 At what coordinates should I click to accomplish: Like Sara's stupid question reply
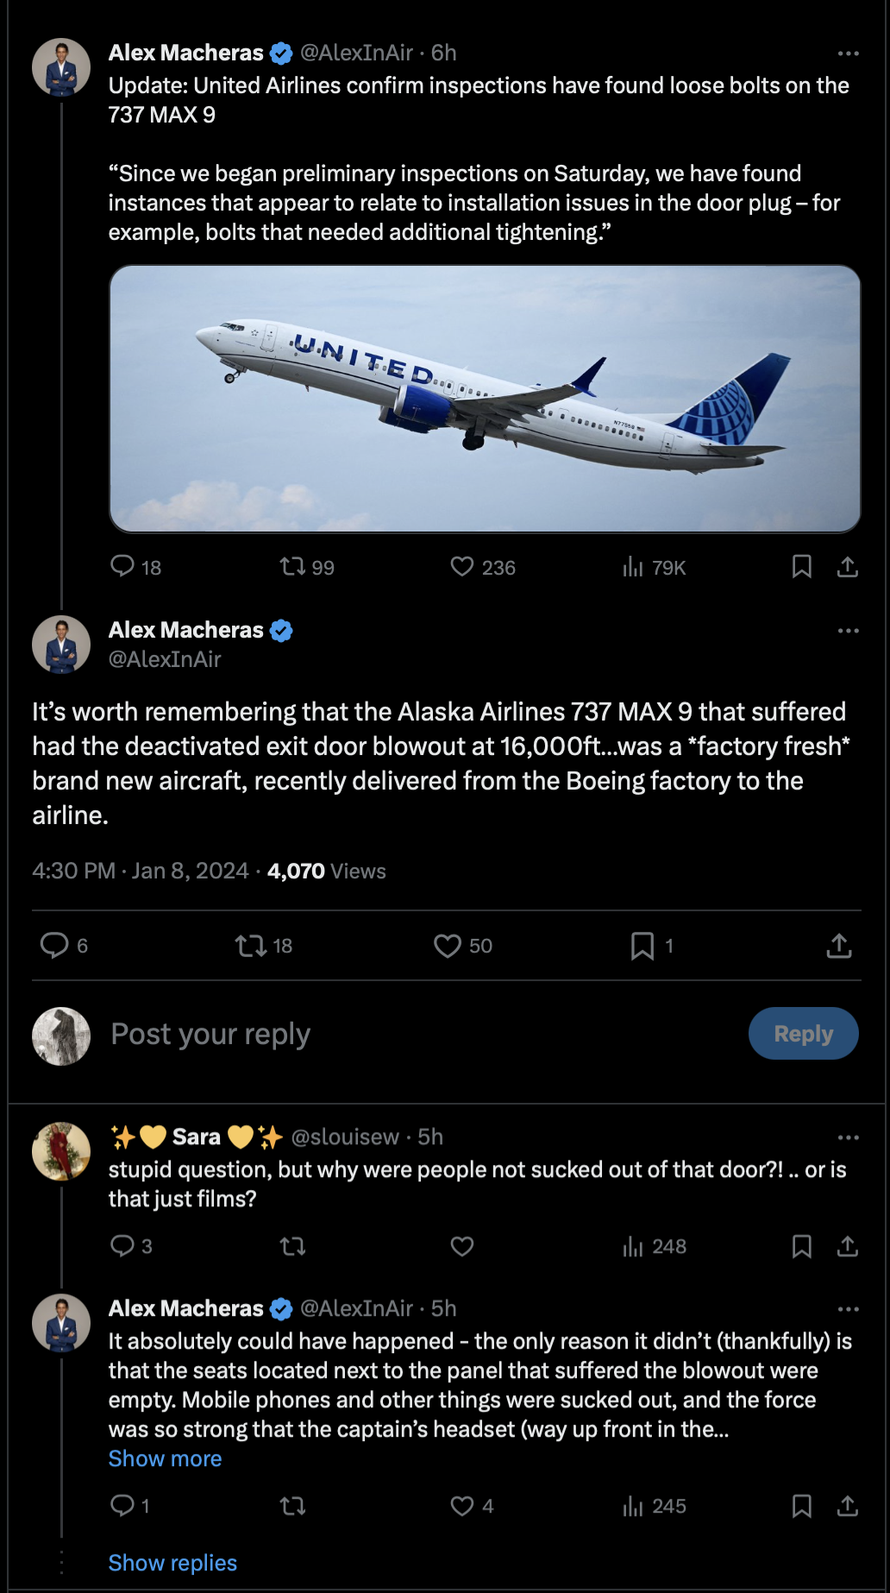pyautogui.click(x=462, y=1246)
